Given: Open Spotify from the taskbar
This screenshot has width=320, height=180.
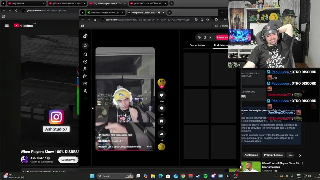Looking at the screenshot, I should click(205, 176).
